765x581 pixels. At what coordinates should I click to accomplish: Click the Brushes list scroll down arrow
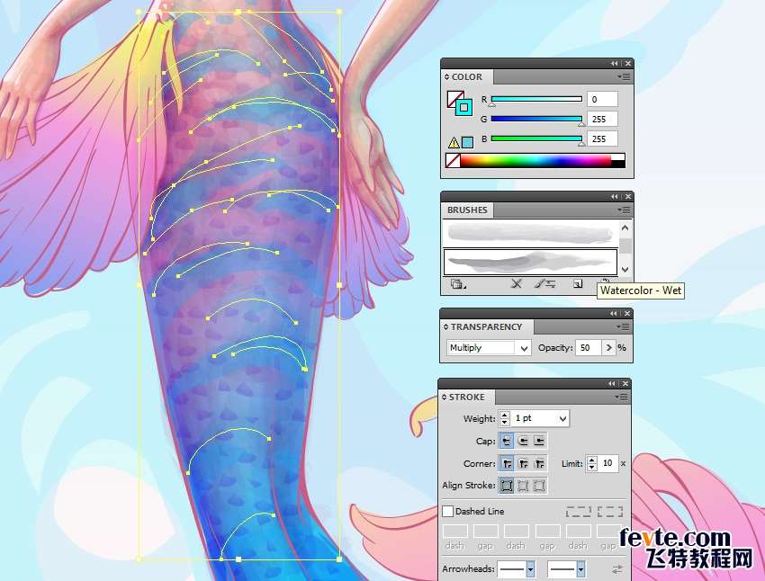(x=625, y=269)
